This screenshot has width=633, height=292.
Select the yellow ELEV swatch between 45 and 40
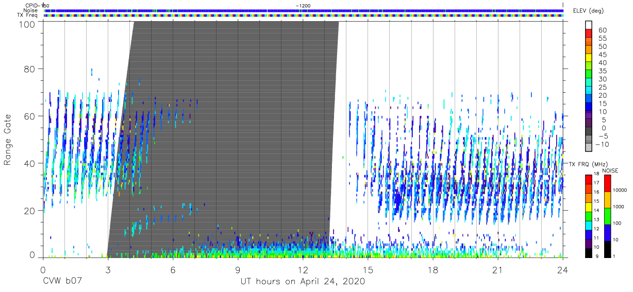tap(589, 58)
